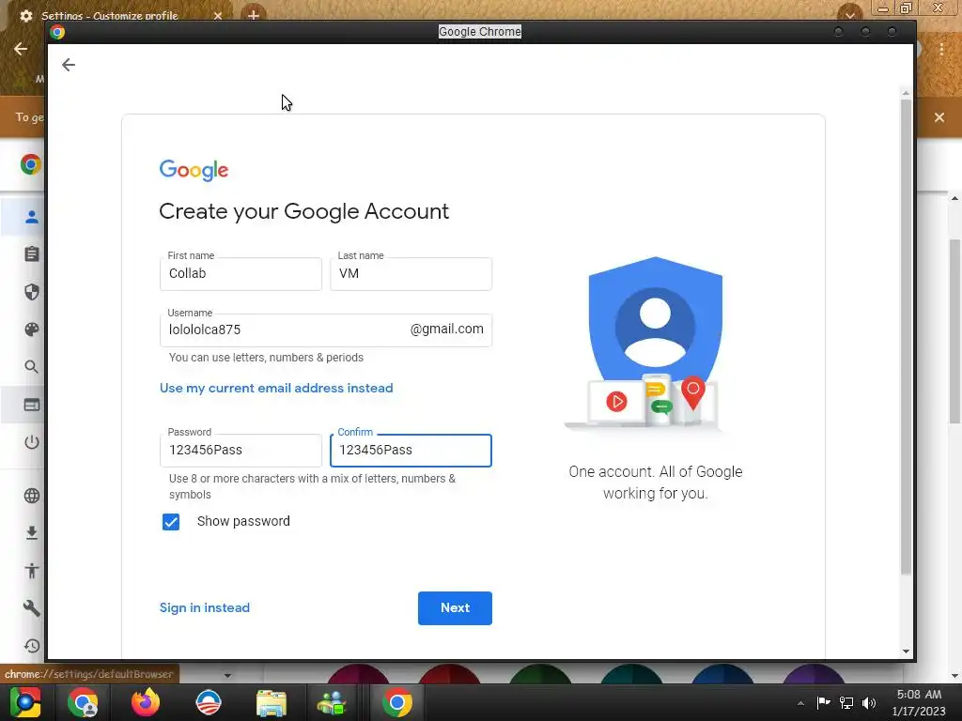Viewport: 962px width, 721px height.
Task: Show hidden tray icons arrow
Action: pos(800,703)
